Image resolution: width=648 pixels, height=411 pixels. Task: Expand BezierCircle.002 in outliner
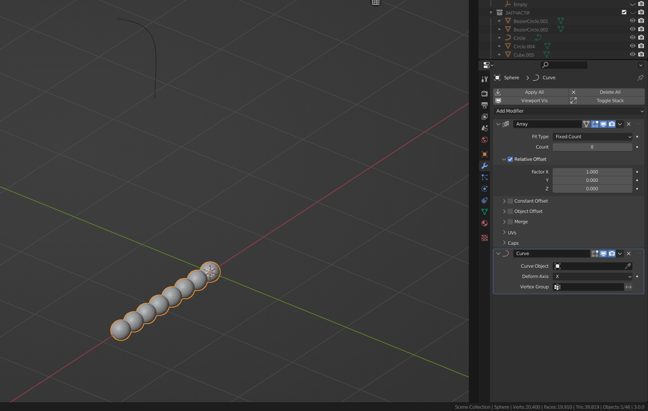coord(499,29)
